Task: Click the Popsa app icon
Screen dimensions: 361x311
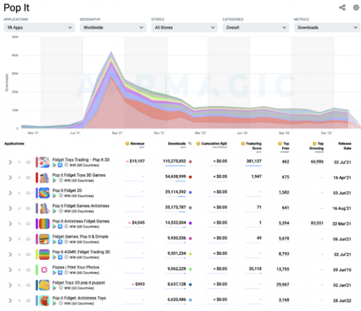Action: (x=44, y=270)
